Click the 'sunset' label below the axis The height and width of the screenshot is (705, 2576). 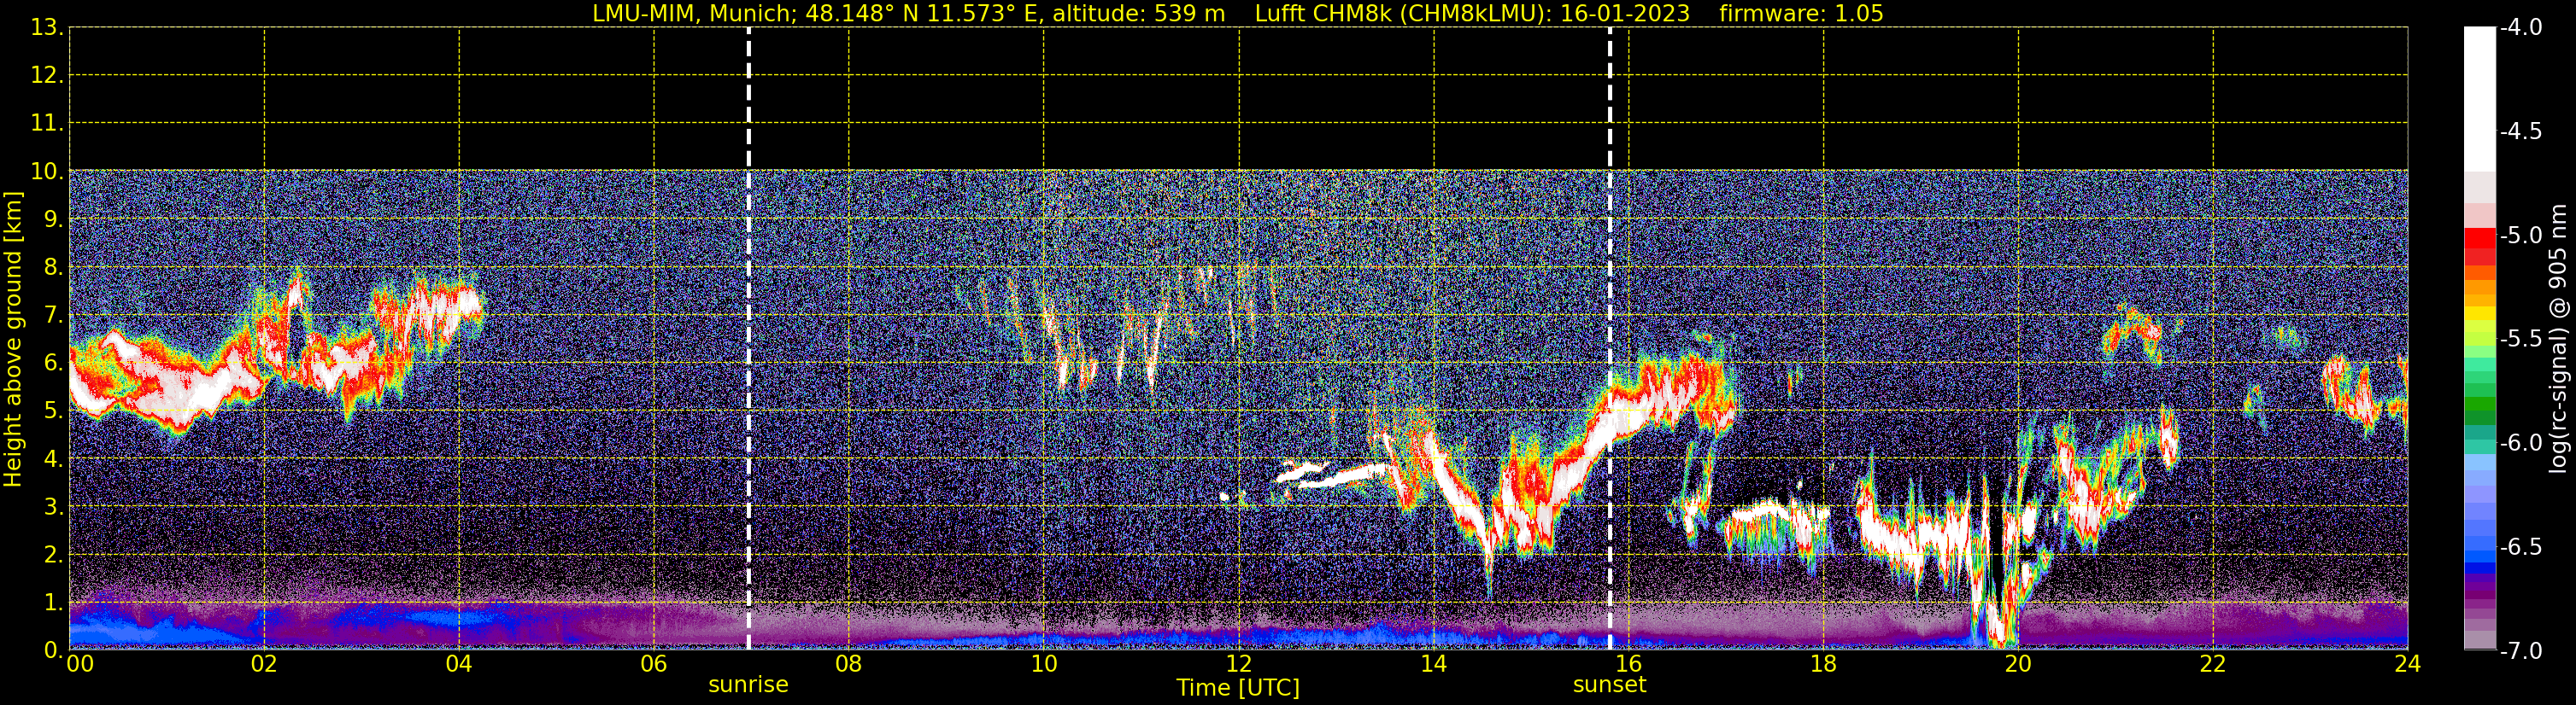(x=1609, y=685)
